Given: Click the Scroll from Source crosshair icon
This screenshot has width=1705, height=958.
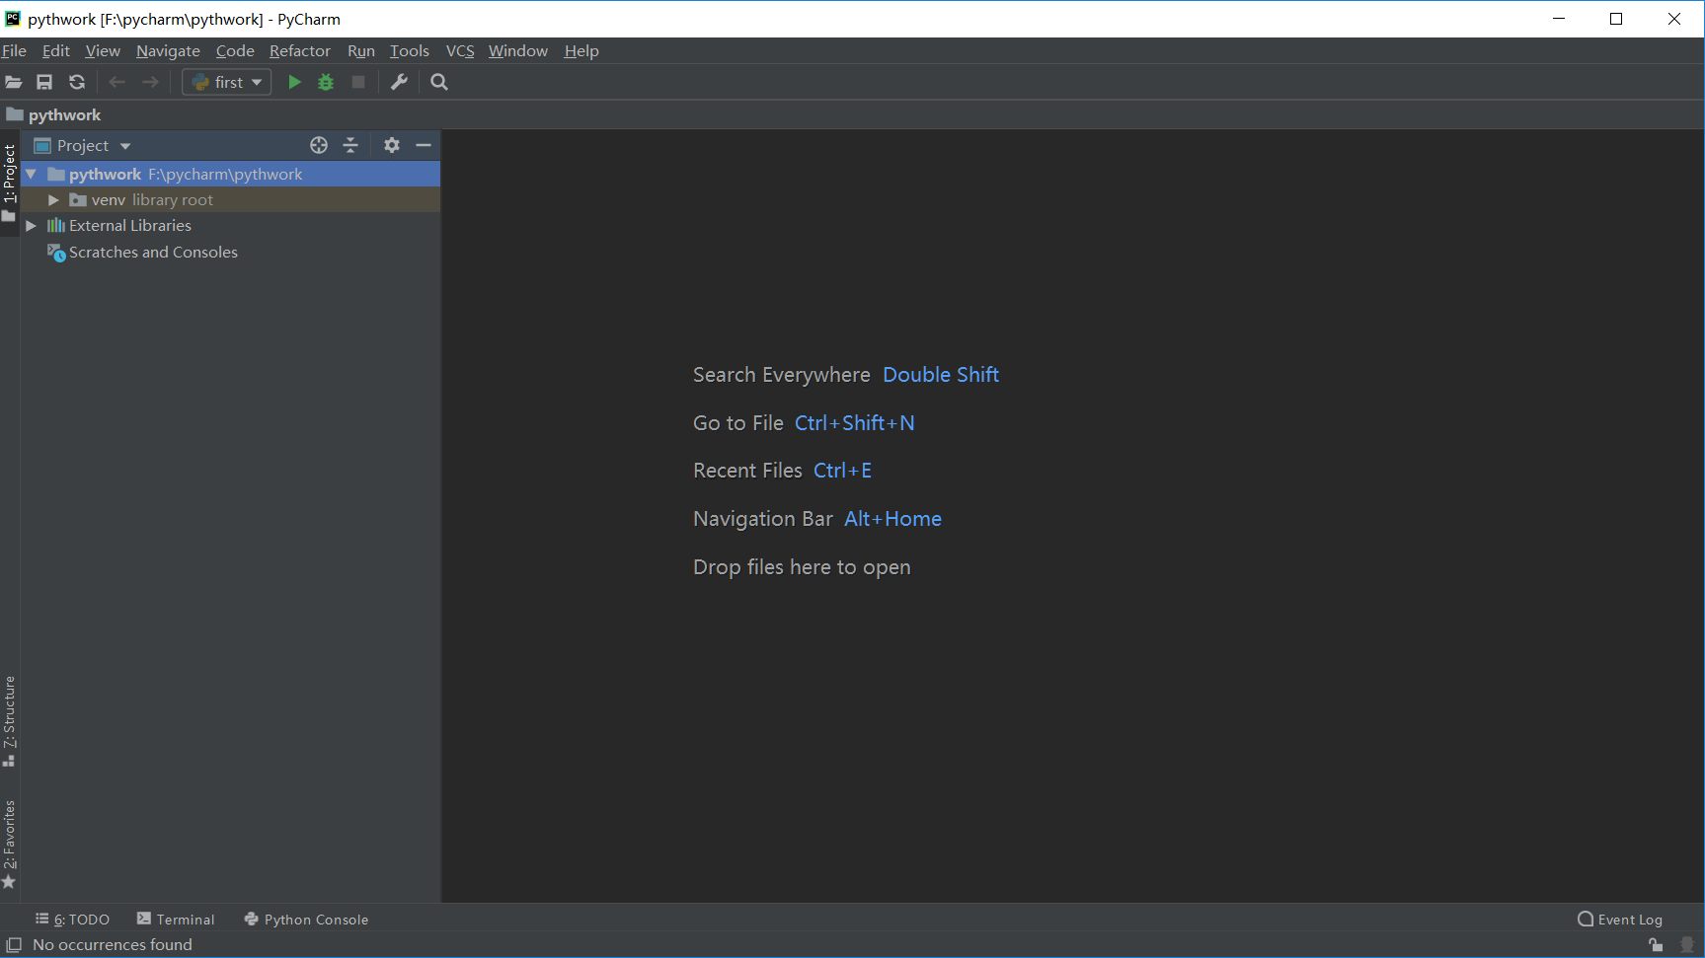Looking at the screenshot, I should pos(319,145).
